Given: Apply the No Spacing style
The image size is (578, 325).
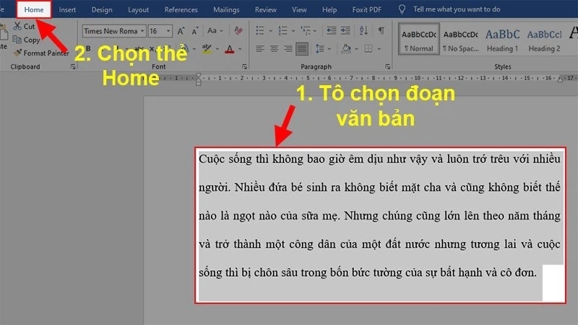Looking at the screenshot, I should click(x=460, y=39).
